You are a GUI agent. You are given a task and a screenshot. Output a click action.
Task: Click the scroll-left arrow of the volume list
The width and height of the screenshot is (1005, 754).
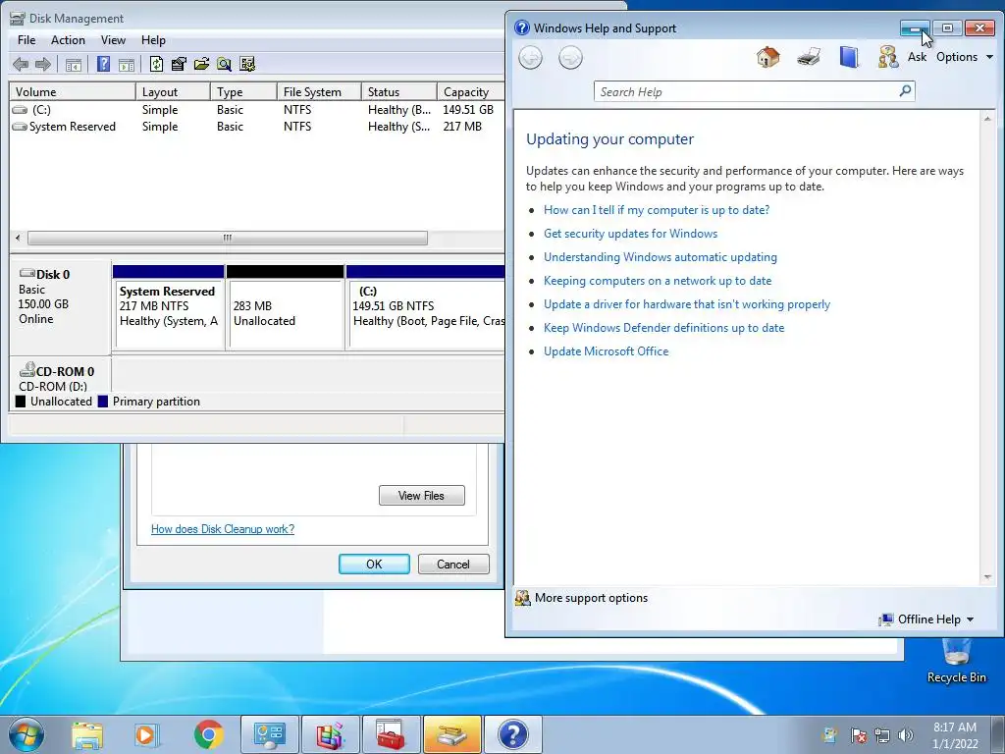(18, 238)
